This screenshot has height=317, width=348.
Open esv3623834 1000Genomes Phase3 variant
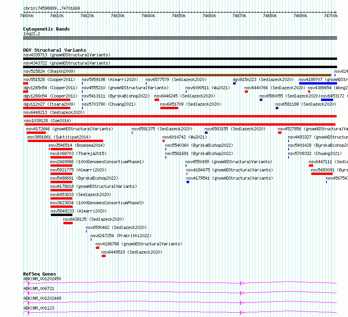point(97,203)
